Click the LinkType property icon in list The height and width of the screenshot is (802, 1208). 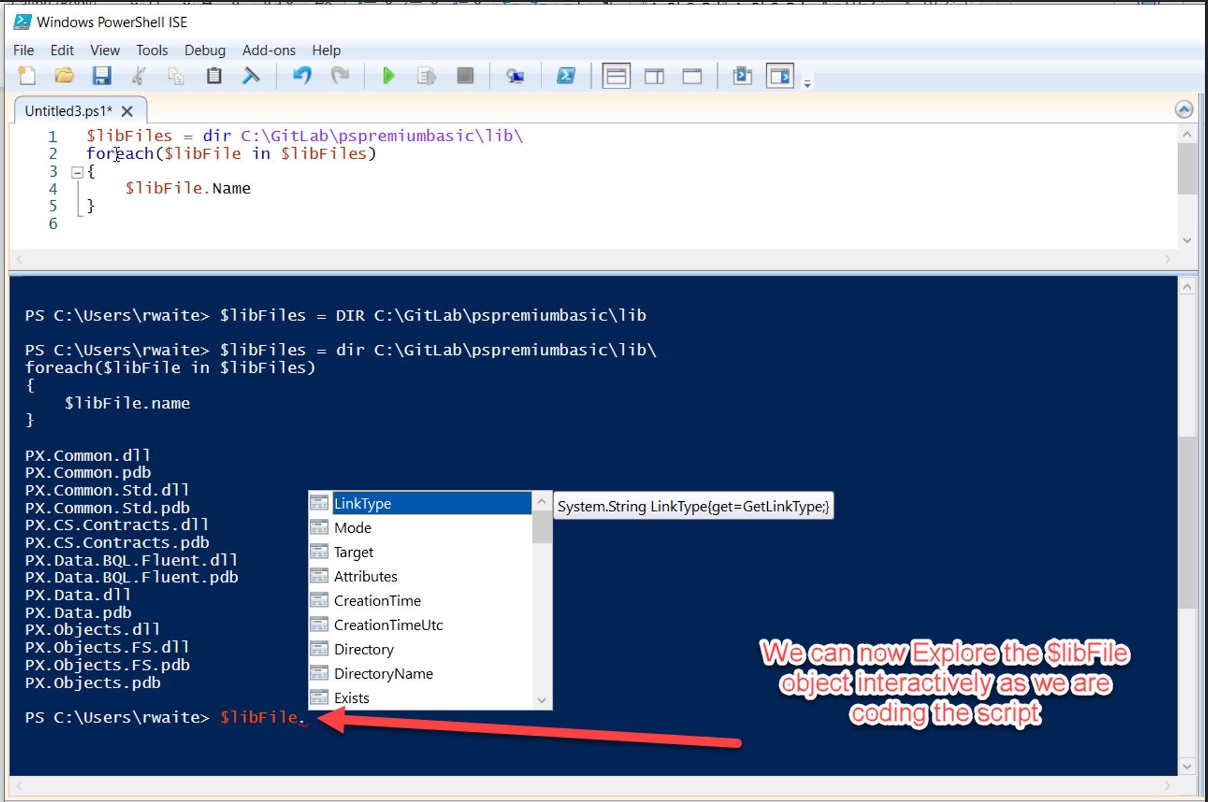point(319,503)
